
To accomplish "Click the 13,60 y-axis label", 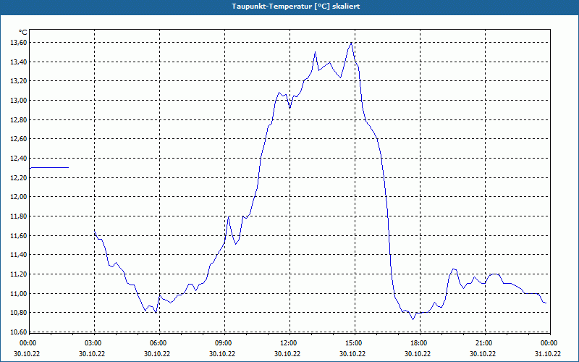I will (19, 43).
